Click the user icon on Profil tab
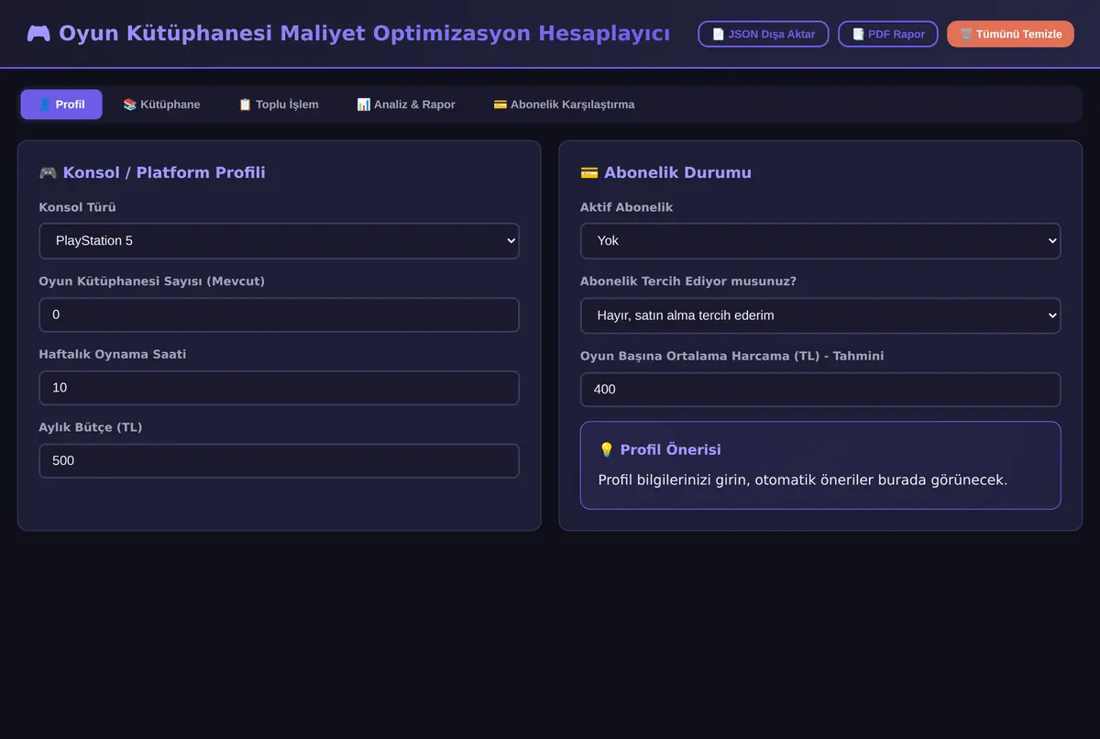Viewport: 1100px width, 739px height. click(x=45, y=105)
